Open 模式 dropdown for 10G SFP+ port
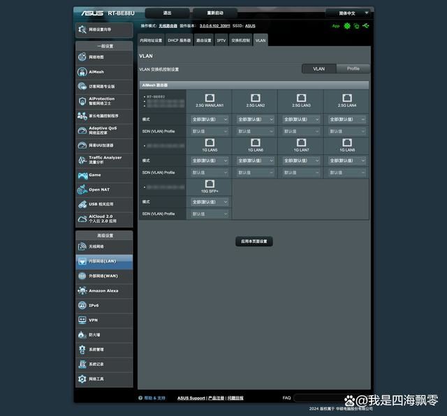 pyautogui.click(x=210, y=202)
